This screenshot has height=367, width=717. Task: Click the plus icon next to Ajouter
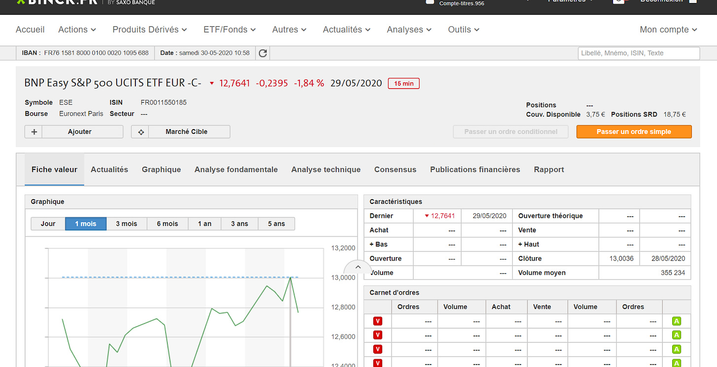(x=33, y=132)
